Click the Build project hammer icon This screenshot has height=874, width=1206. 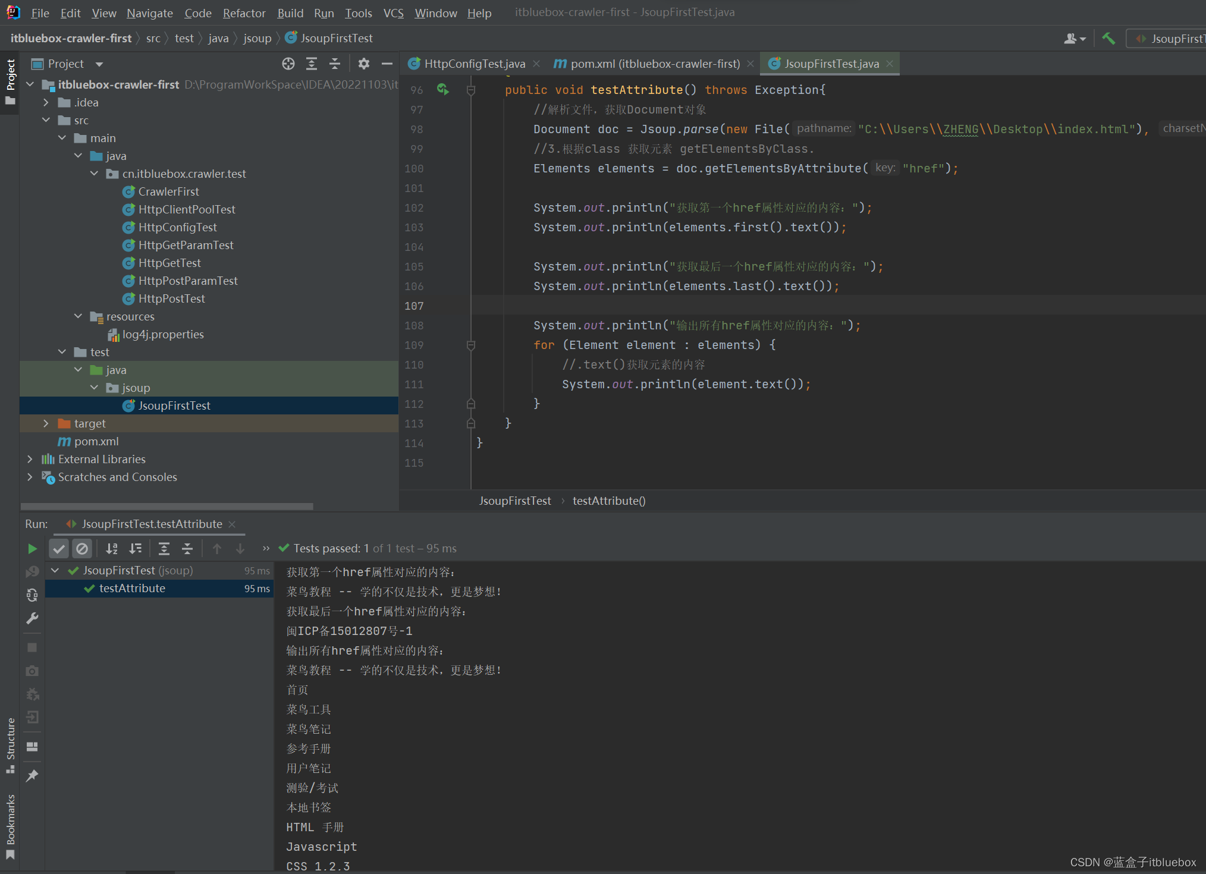1108,39
